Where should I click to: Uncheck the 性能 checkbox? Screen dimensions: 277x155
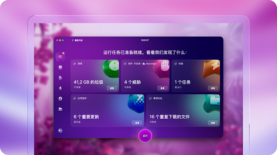175,64
